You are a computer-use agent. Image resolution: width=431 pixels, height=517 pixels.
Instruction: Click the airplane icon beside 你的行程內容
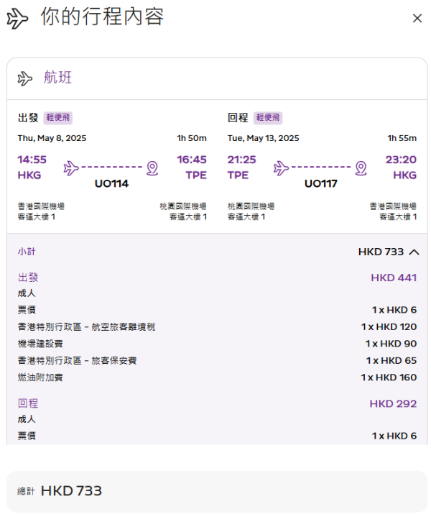point(17,19)
